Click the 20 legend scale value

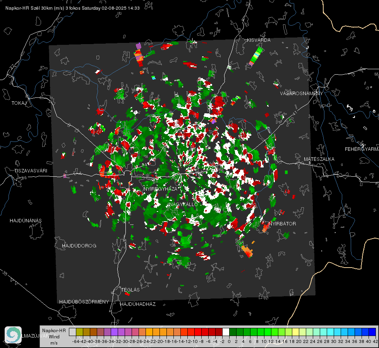click(x=299, y=341)
